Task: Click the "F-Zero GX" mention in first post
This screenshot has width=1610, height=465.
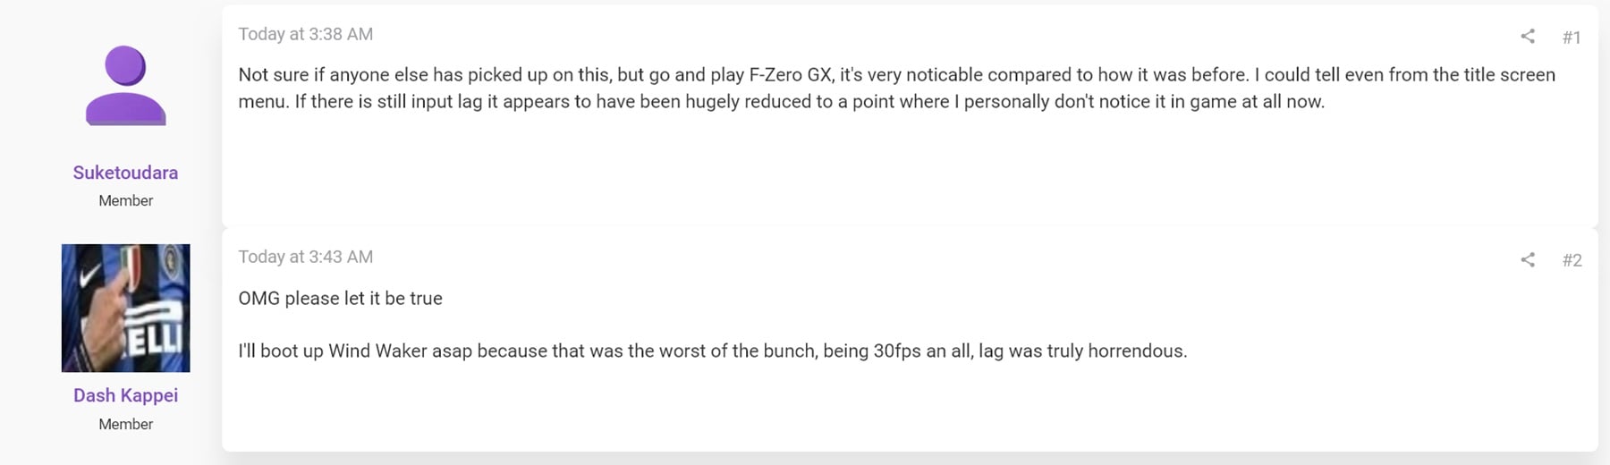Action: coord(791,75)
